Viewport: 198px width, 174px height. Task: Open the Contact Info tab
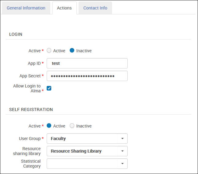pyautogui.click(x=95, y=8)
